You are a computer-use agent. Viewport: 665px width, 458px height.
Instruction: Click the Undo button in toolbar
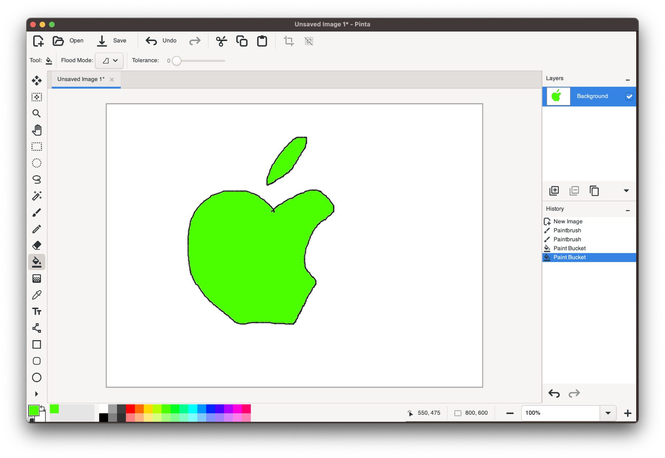[x=161, y=41]
